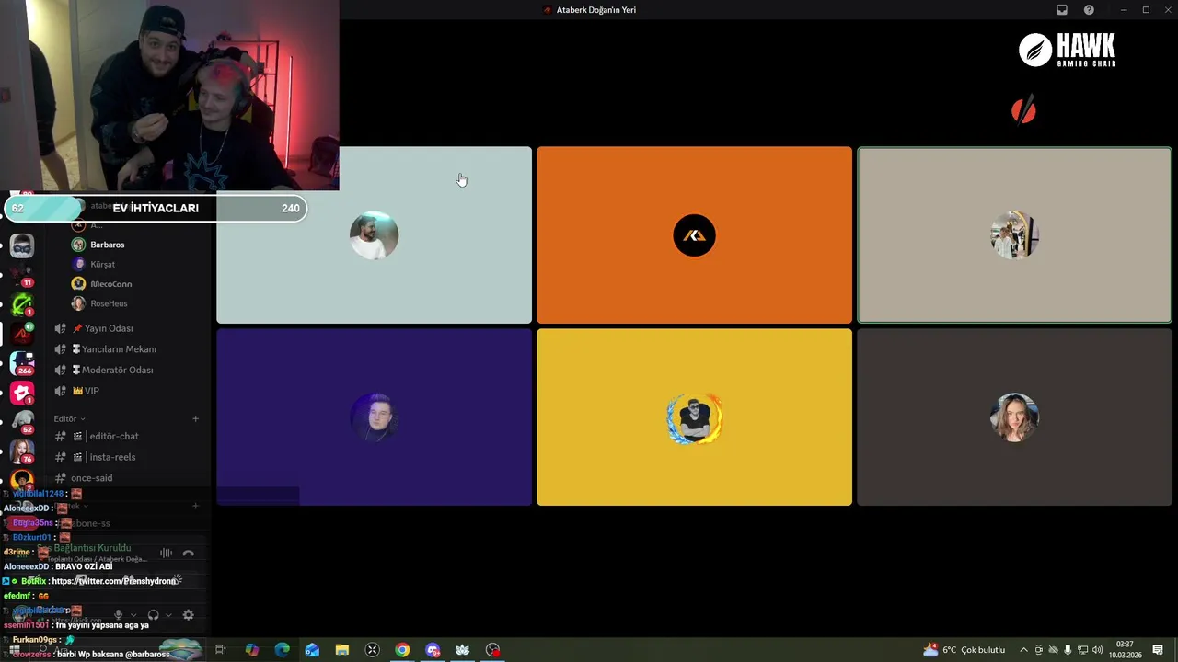This screenshot has height=662, width=1178.
Task: Open the Discord inbox icon in title bar
Action: click(1062, 10)
